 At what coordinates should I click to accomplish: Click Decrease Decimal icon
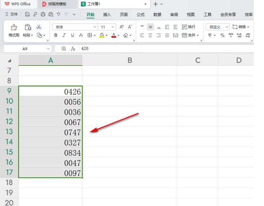click(248, 35)
